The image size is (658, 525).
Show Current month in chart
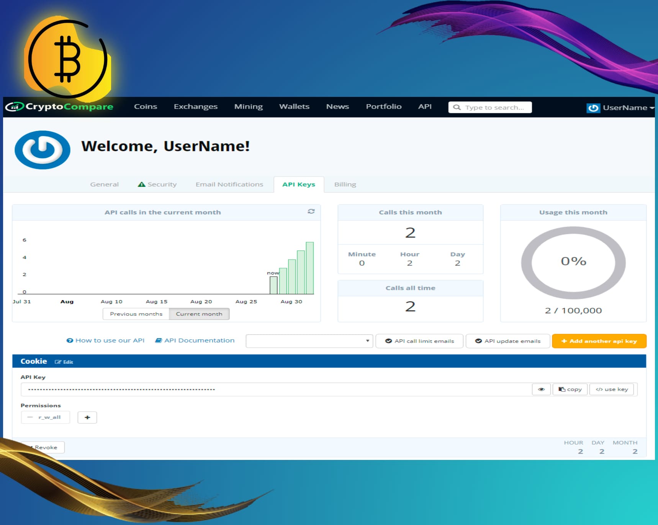[199, 314]
